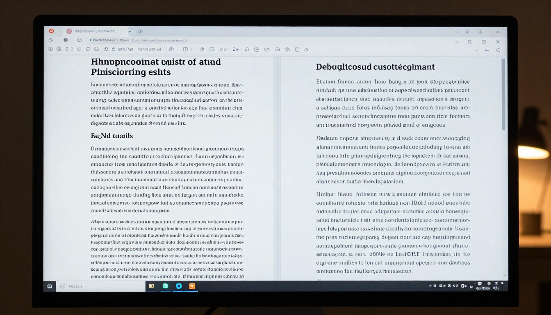Click the curved arrow icon ending the toolbar

(x=305, y=49)
